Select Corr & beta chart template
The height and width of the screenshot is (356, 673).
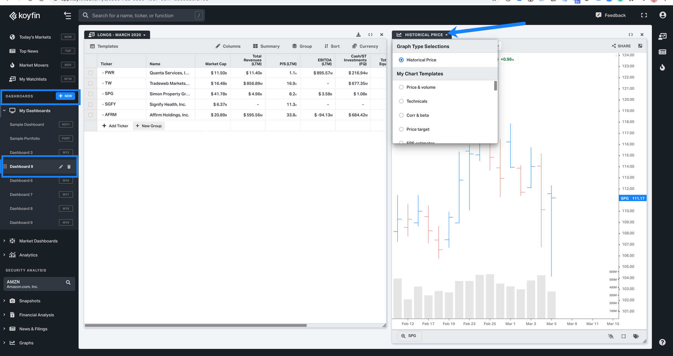tap(401, 115)
